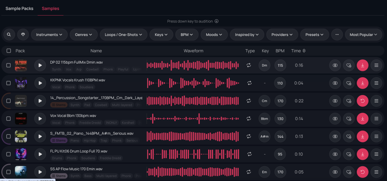387x181 pixels.
Task: Check the select-all checkbox beside Pack header
Action: [9, 51]
